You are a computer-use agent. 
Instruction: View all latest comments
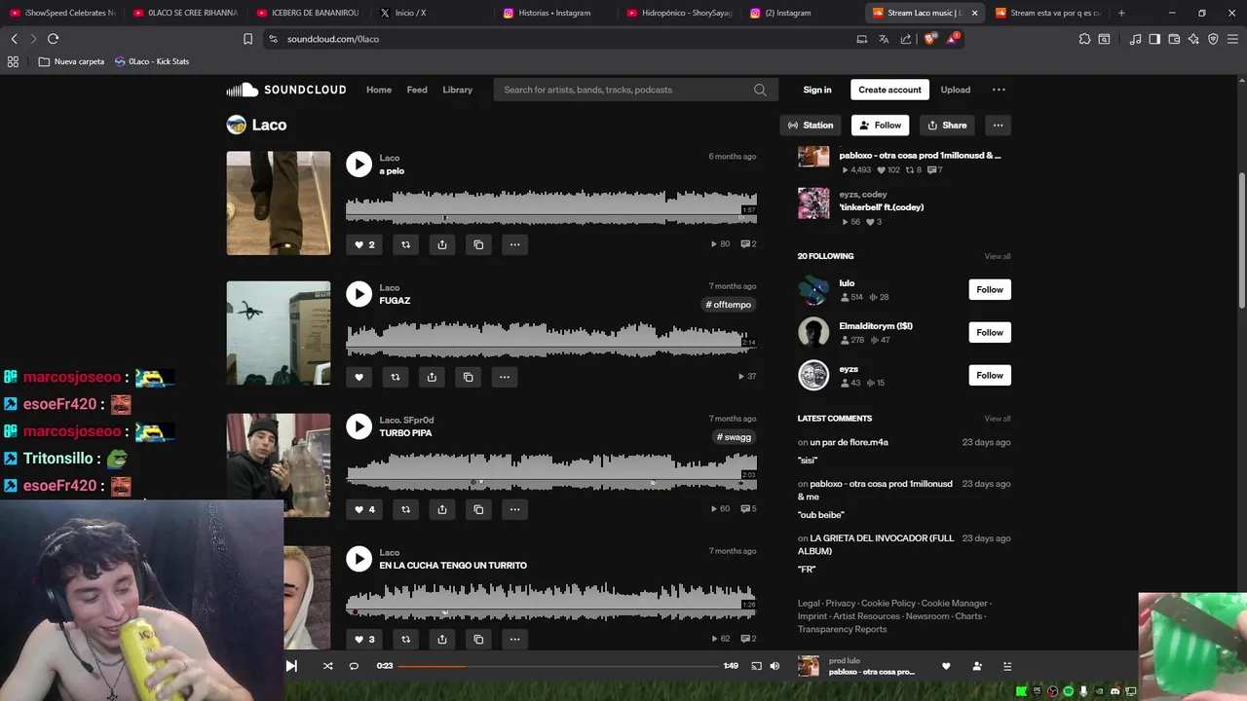coord(997,419)
